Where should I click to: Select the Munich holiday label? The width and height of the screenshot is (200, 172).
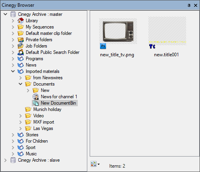[x=47, y=109]
